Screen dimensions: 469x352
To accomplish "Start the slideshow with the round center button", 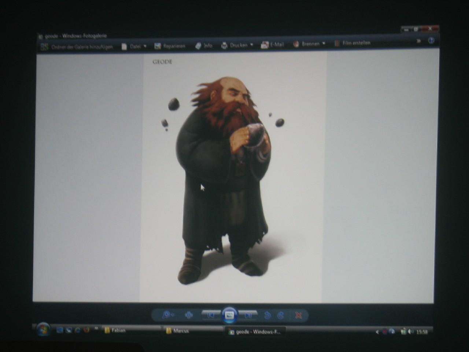I will [229, 315].
